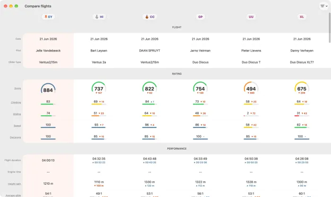Click the Score row label

click(17, 89)
